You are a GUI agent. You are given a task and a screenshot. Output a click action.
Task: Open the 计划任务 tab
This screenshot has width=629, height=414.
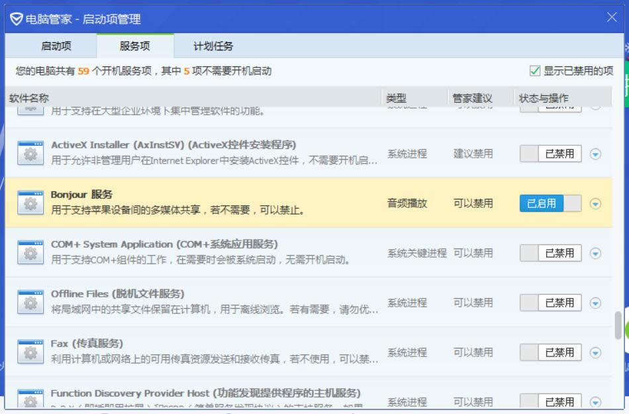[x=213, y=46]
